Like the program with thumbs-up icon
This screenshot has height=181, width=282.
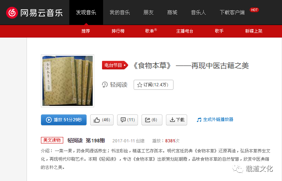pos(102,120)
